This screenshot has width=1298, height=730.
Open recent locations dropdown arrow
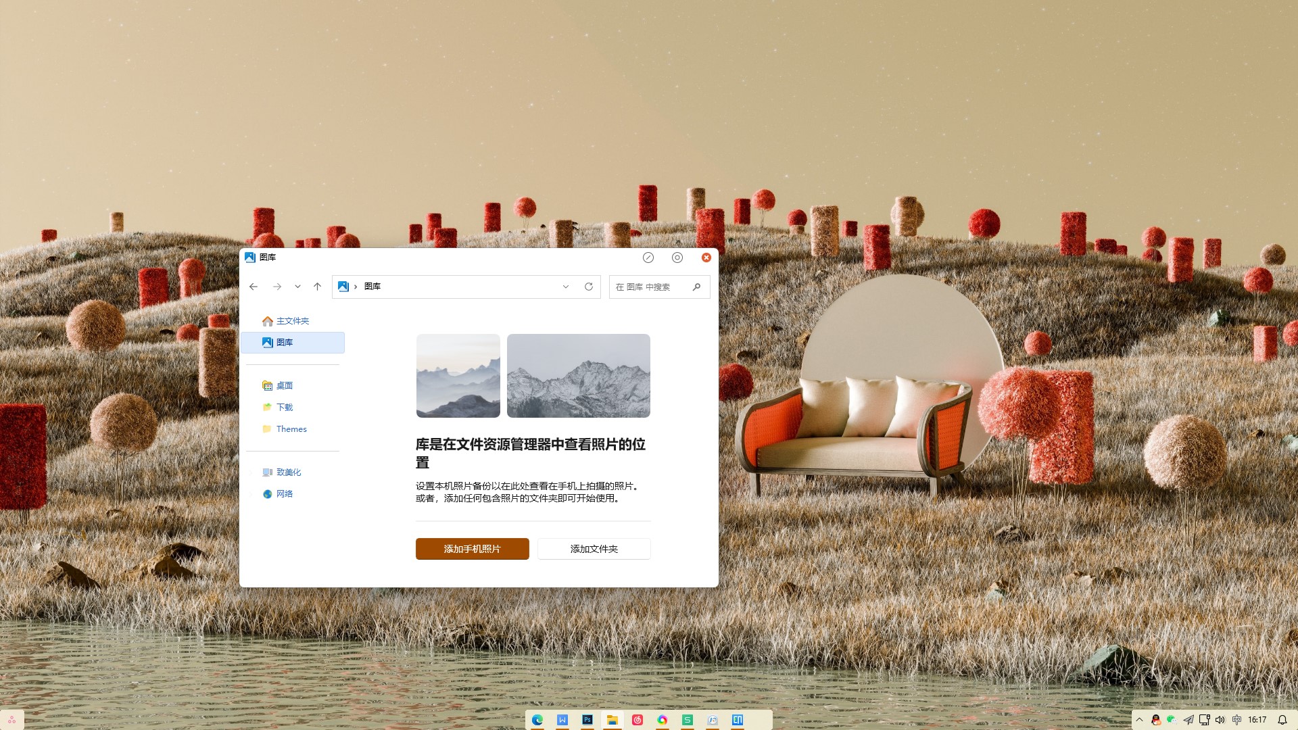pos(297,287)
